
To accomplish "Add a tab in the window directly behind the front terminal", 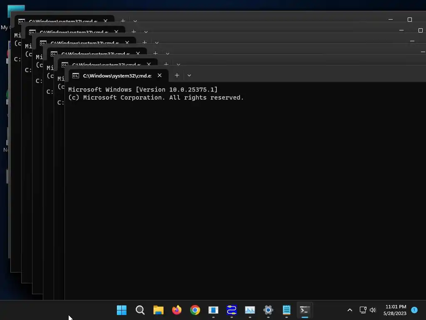I will pos(166,64).
